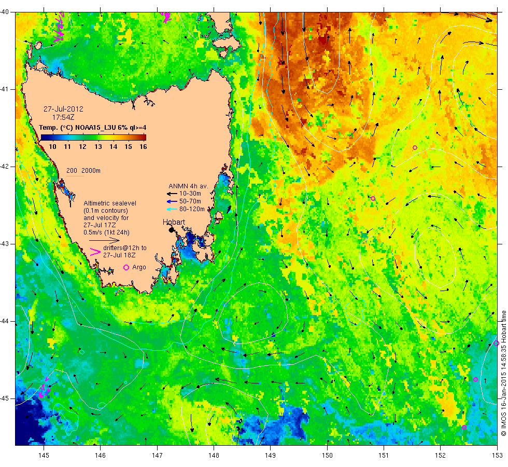Click the Argo float marker near 152.6E 44.8S
This screenshot has height=467, width=508.
point(476,379)
